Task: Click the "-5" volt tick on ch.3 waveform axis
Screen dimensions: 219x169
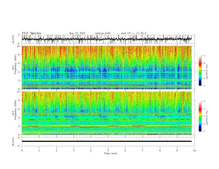Action: [19, 146]
